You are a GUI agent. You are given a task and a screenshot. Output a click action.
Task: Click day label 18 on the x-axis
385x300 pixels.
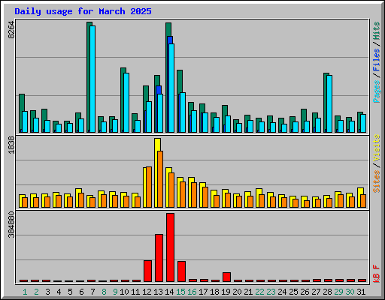click(214, 292)
